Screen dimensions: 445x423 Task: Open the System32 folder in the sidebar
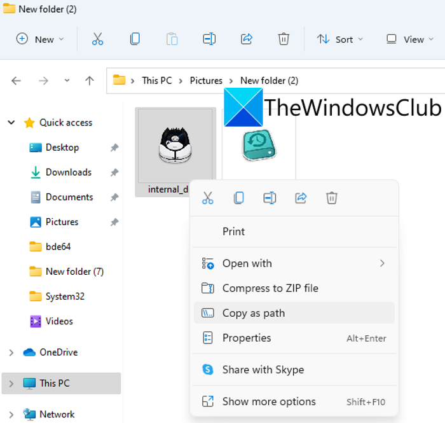65,296
